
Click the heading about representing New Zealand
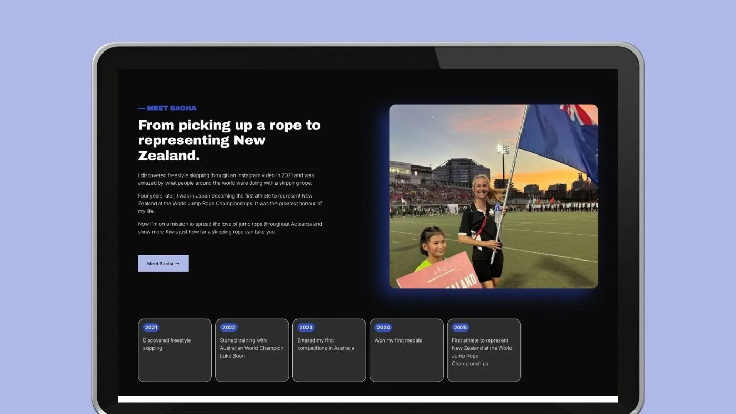point(229,140)
